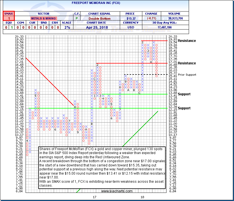Select the red SMAX score box showing 1

point(9,18)
